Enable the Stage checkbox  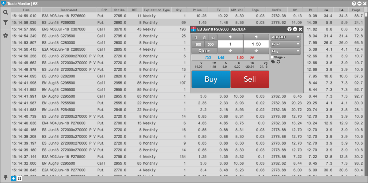[272, 57]
